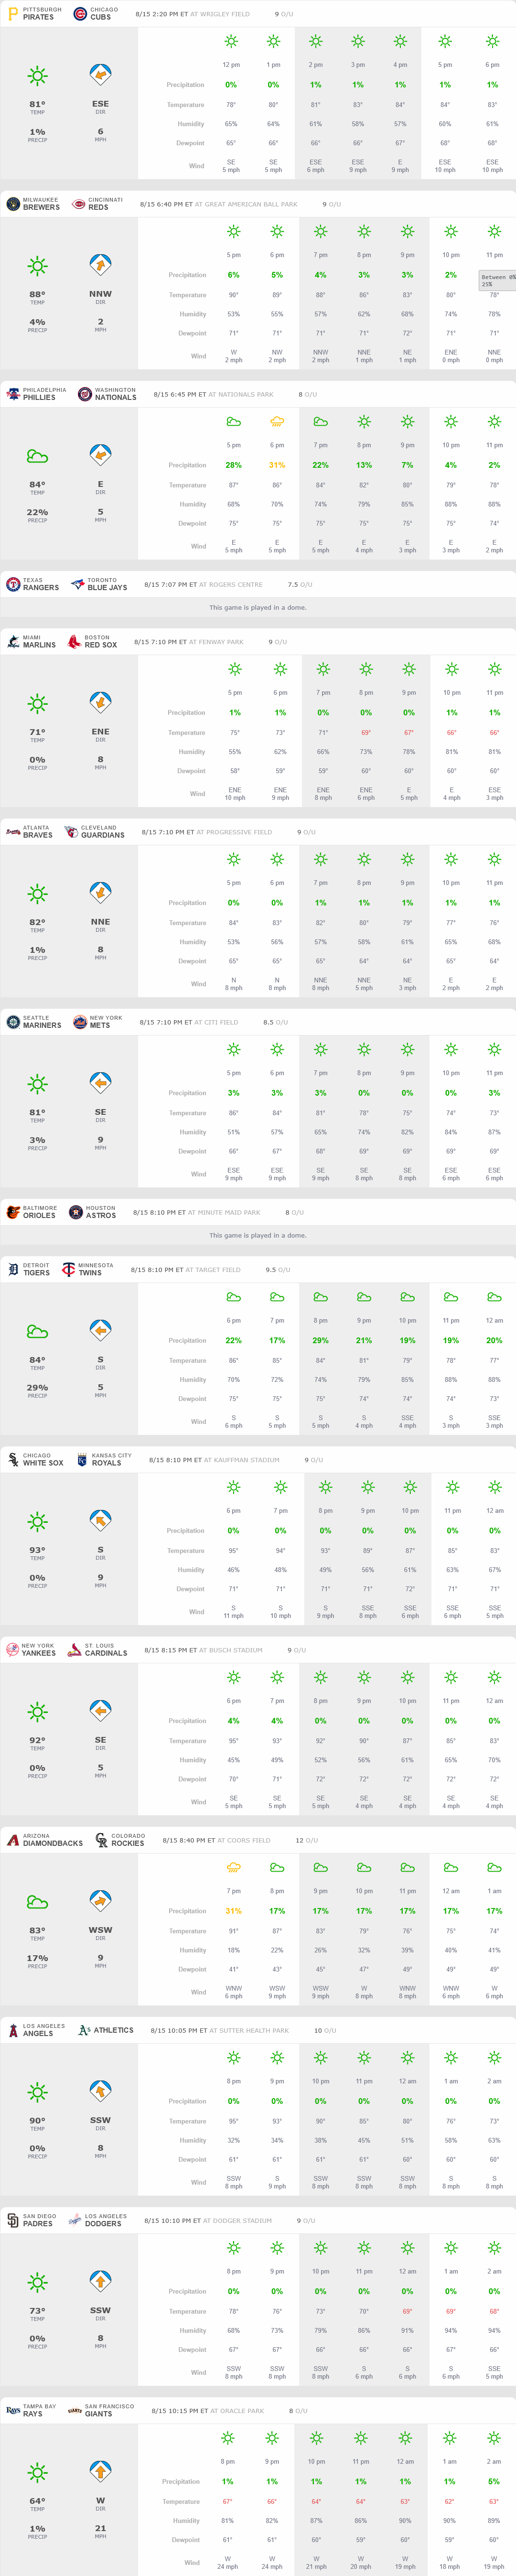Click the Detroit Tigers team logo
The width and height of the screenshot is (516, 2576).
click(13, 1270)
